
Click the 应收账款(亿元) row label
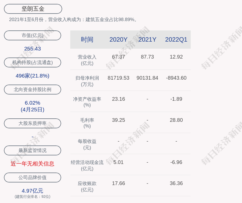(87, 187)
